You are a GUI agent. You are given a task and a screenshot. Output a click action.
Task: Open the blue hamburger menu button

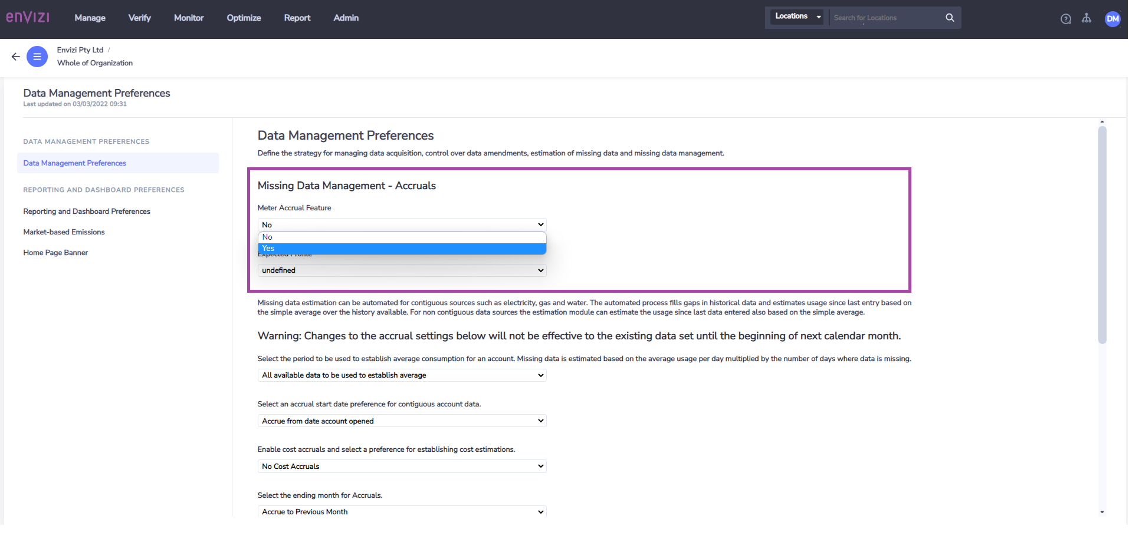[37, 57]
